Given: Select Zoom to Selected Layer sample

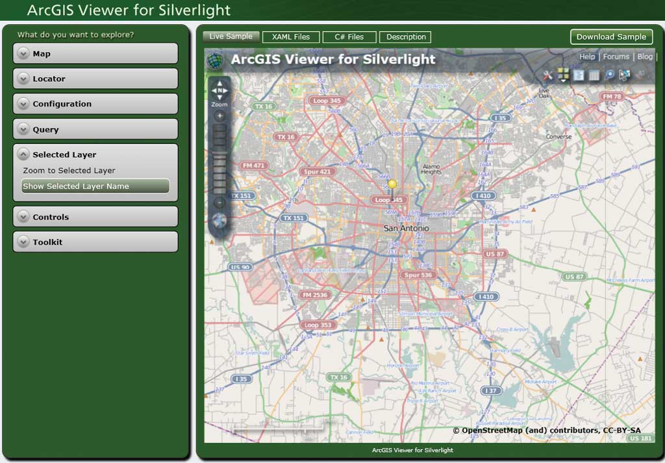Looking at the screenshot, I should (x=69, y=170).
